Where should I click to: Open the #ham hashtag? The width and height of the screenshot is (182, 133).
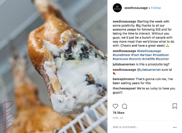coord(135,55)
